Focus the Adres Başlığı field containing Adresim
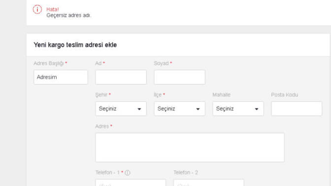Screen dimensions: 331x186 coord(61,77)
